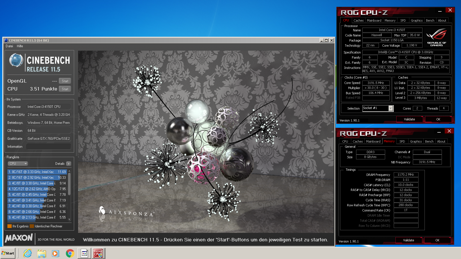Click the rendered scene preview image
The width and height of the screenshot is (461, 259).
pyautogui.click(x=206, y=142)
